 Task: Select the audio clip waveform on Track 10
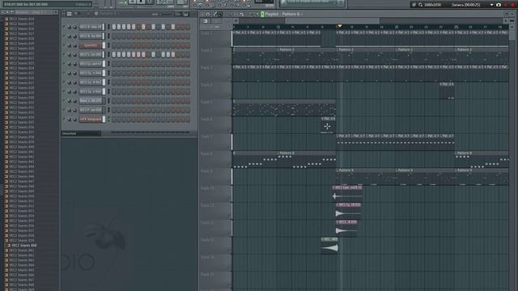(x=347, y=196)
